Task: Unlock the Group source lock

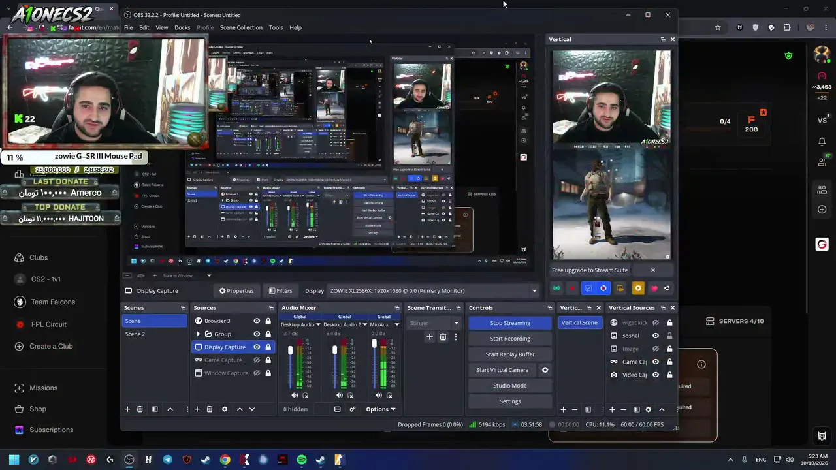Action: [x=268, y=334]
